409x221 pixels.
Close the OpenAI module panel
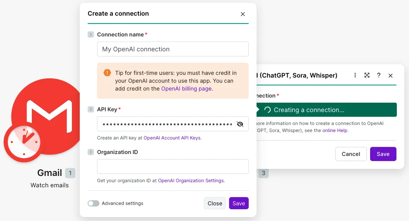[x=391, y=75]
